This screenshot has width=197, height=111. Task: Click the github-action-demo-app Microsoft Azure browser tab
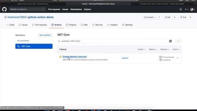coord(33,4)
